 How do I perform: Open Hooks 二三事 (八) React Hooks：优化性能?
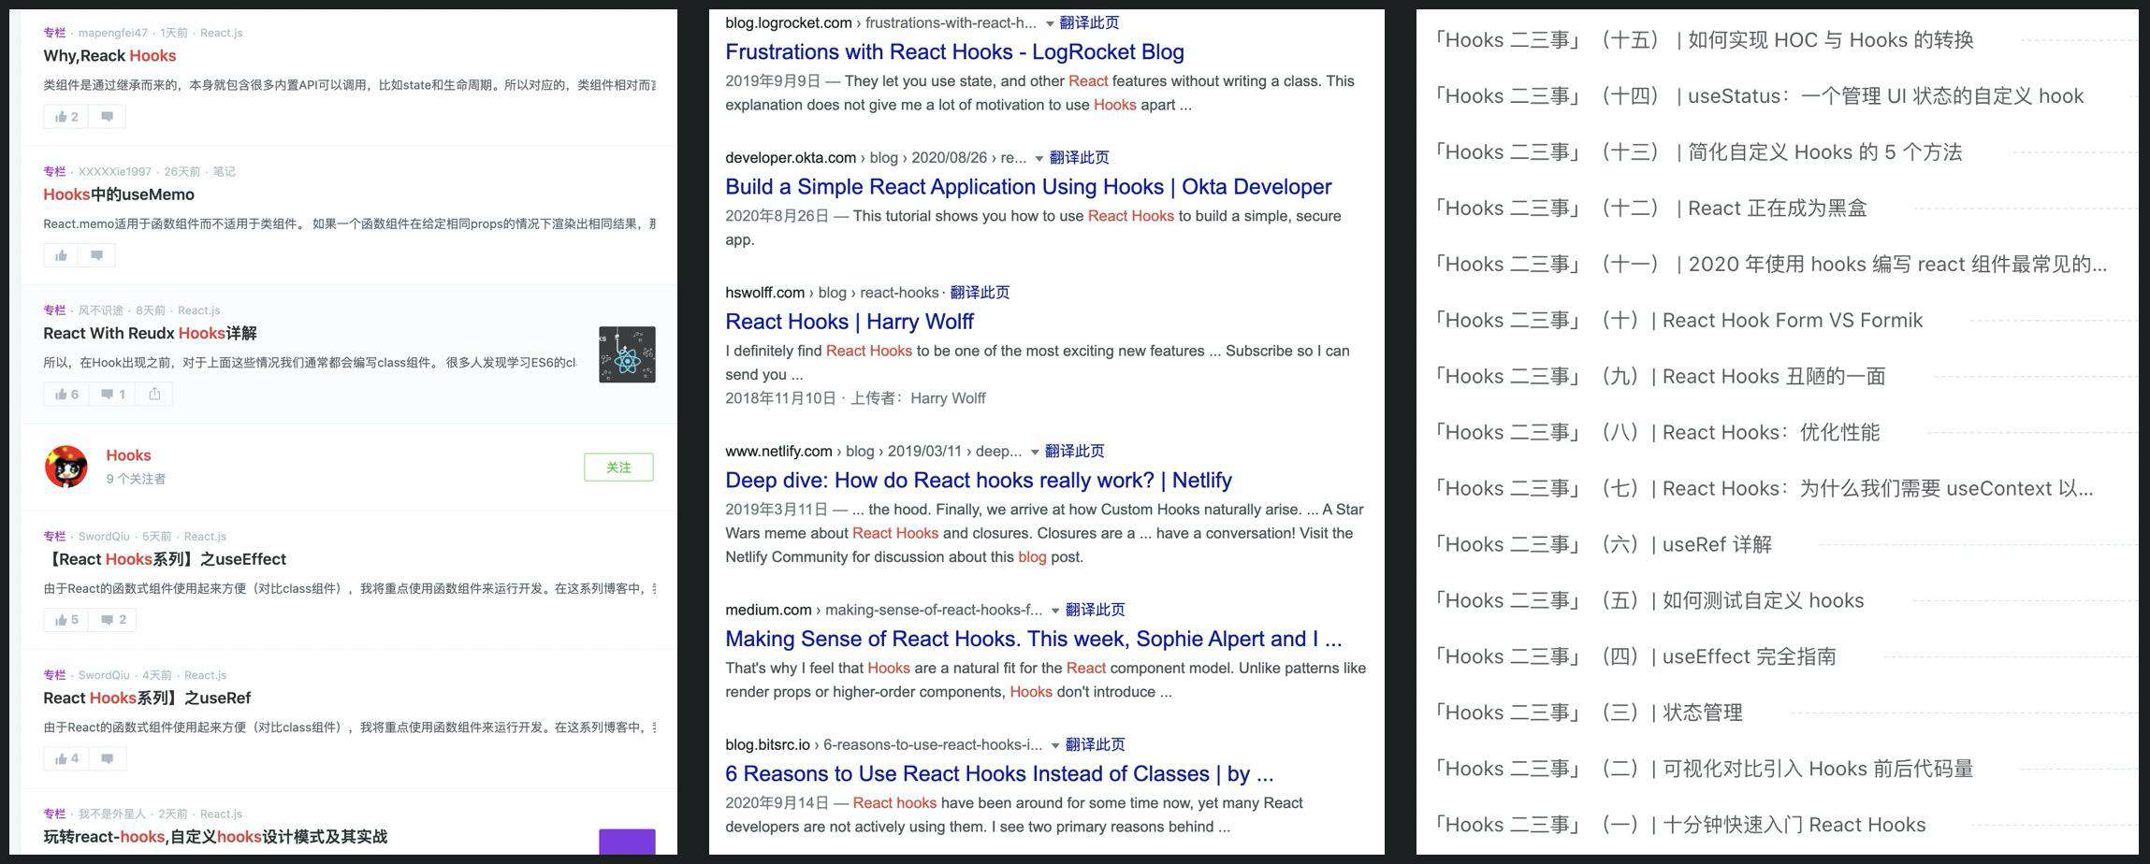[1657, 432]
